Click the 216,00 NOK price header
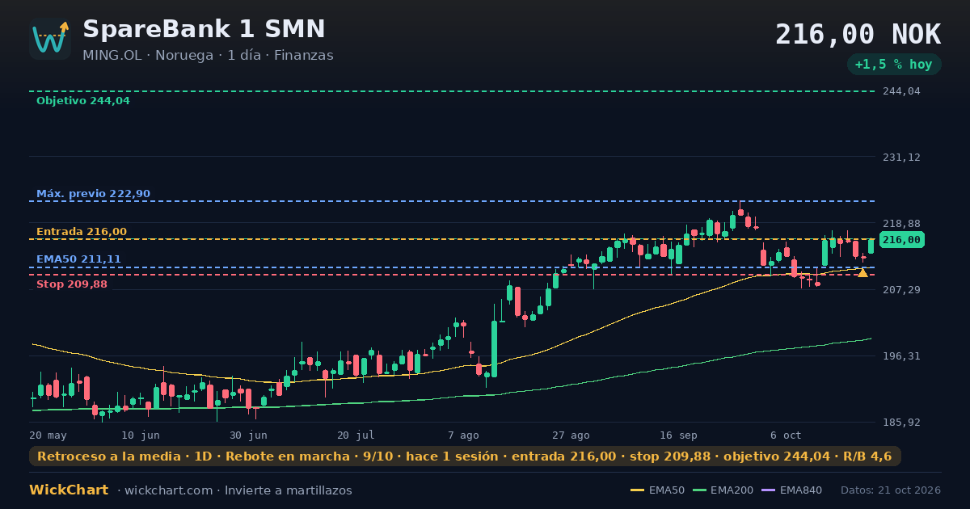Image resolution: width=970 pixels, height=509 pixels. (x=858, y=35)
